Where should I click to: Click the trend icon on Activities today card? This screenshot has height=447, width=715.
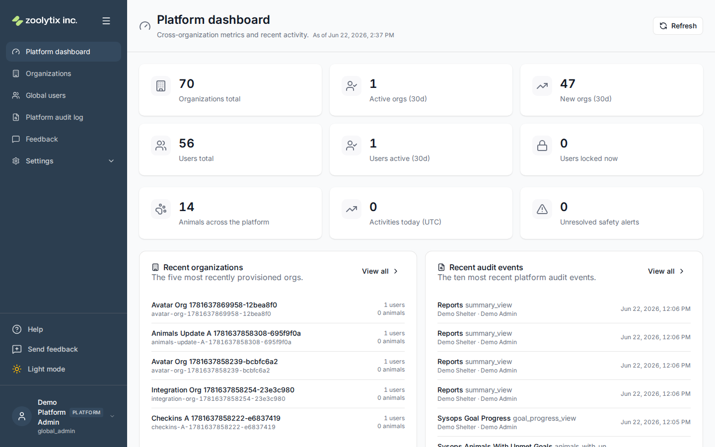point(352,209)
